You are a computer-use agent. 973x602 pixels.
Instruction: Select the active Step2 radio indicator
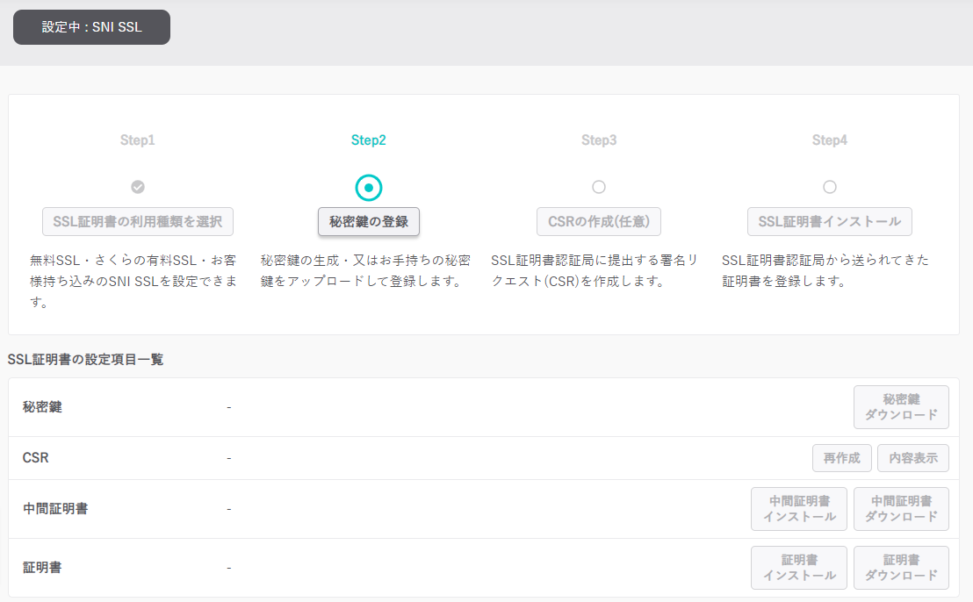coord(369,187)
